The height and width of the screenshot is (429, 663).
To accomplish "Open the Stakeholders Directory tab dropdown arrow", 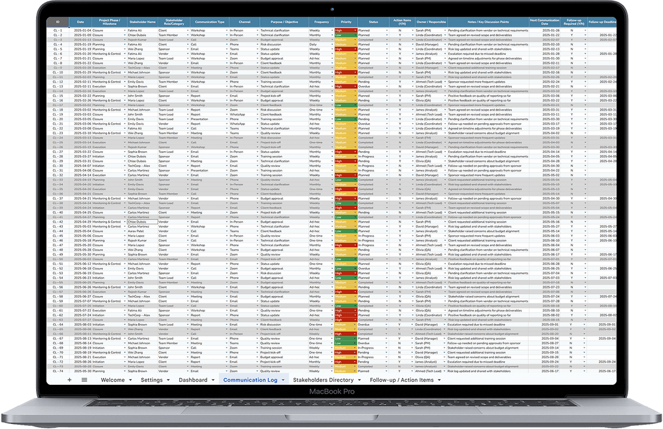I will tap(359, 380).
